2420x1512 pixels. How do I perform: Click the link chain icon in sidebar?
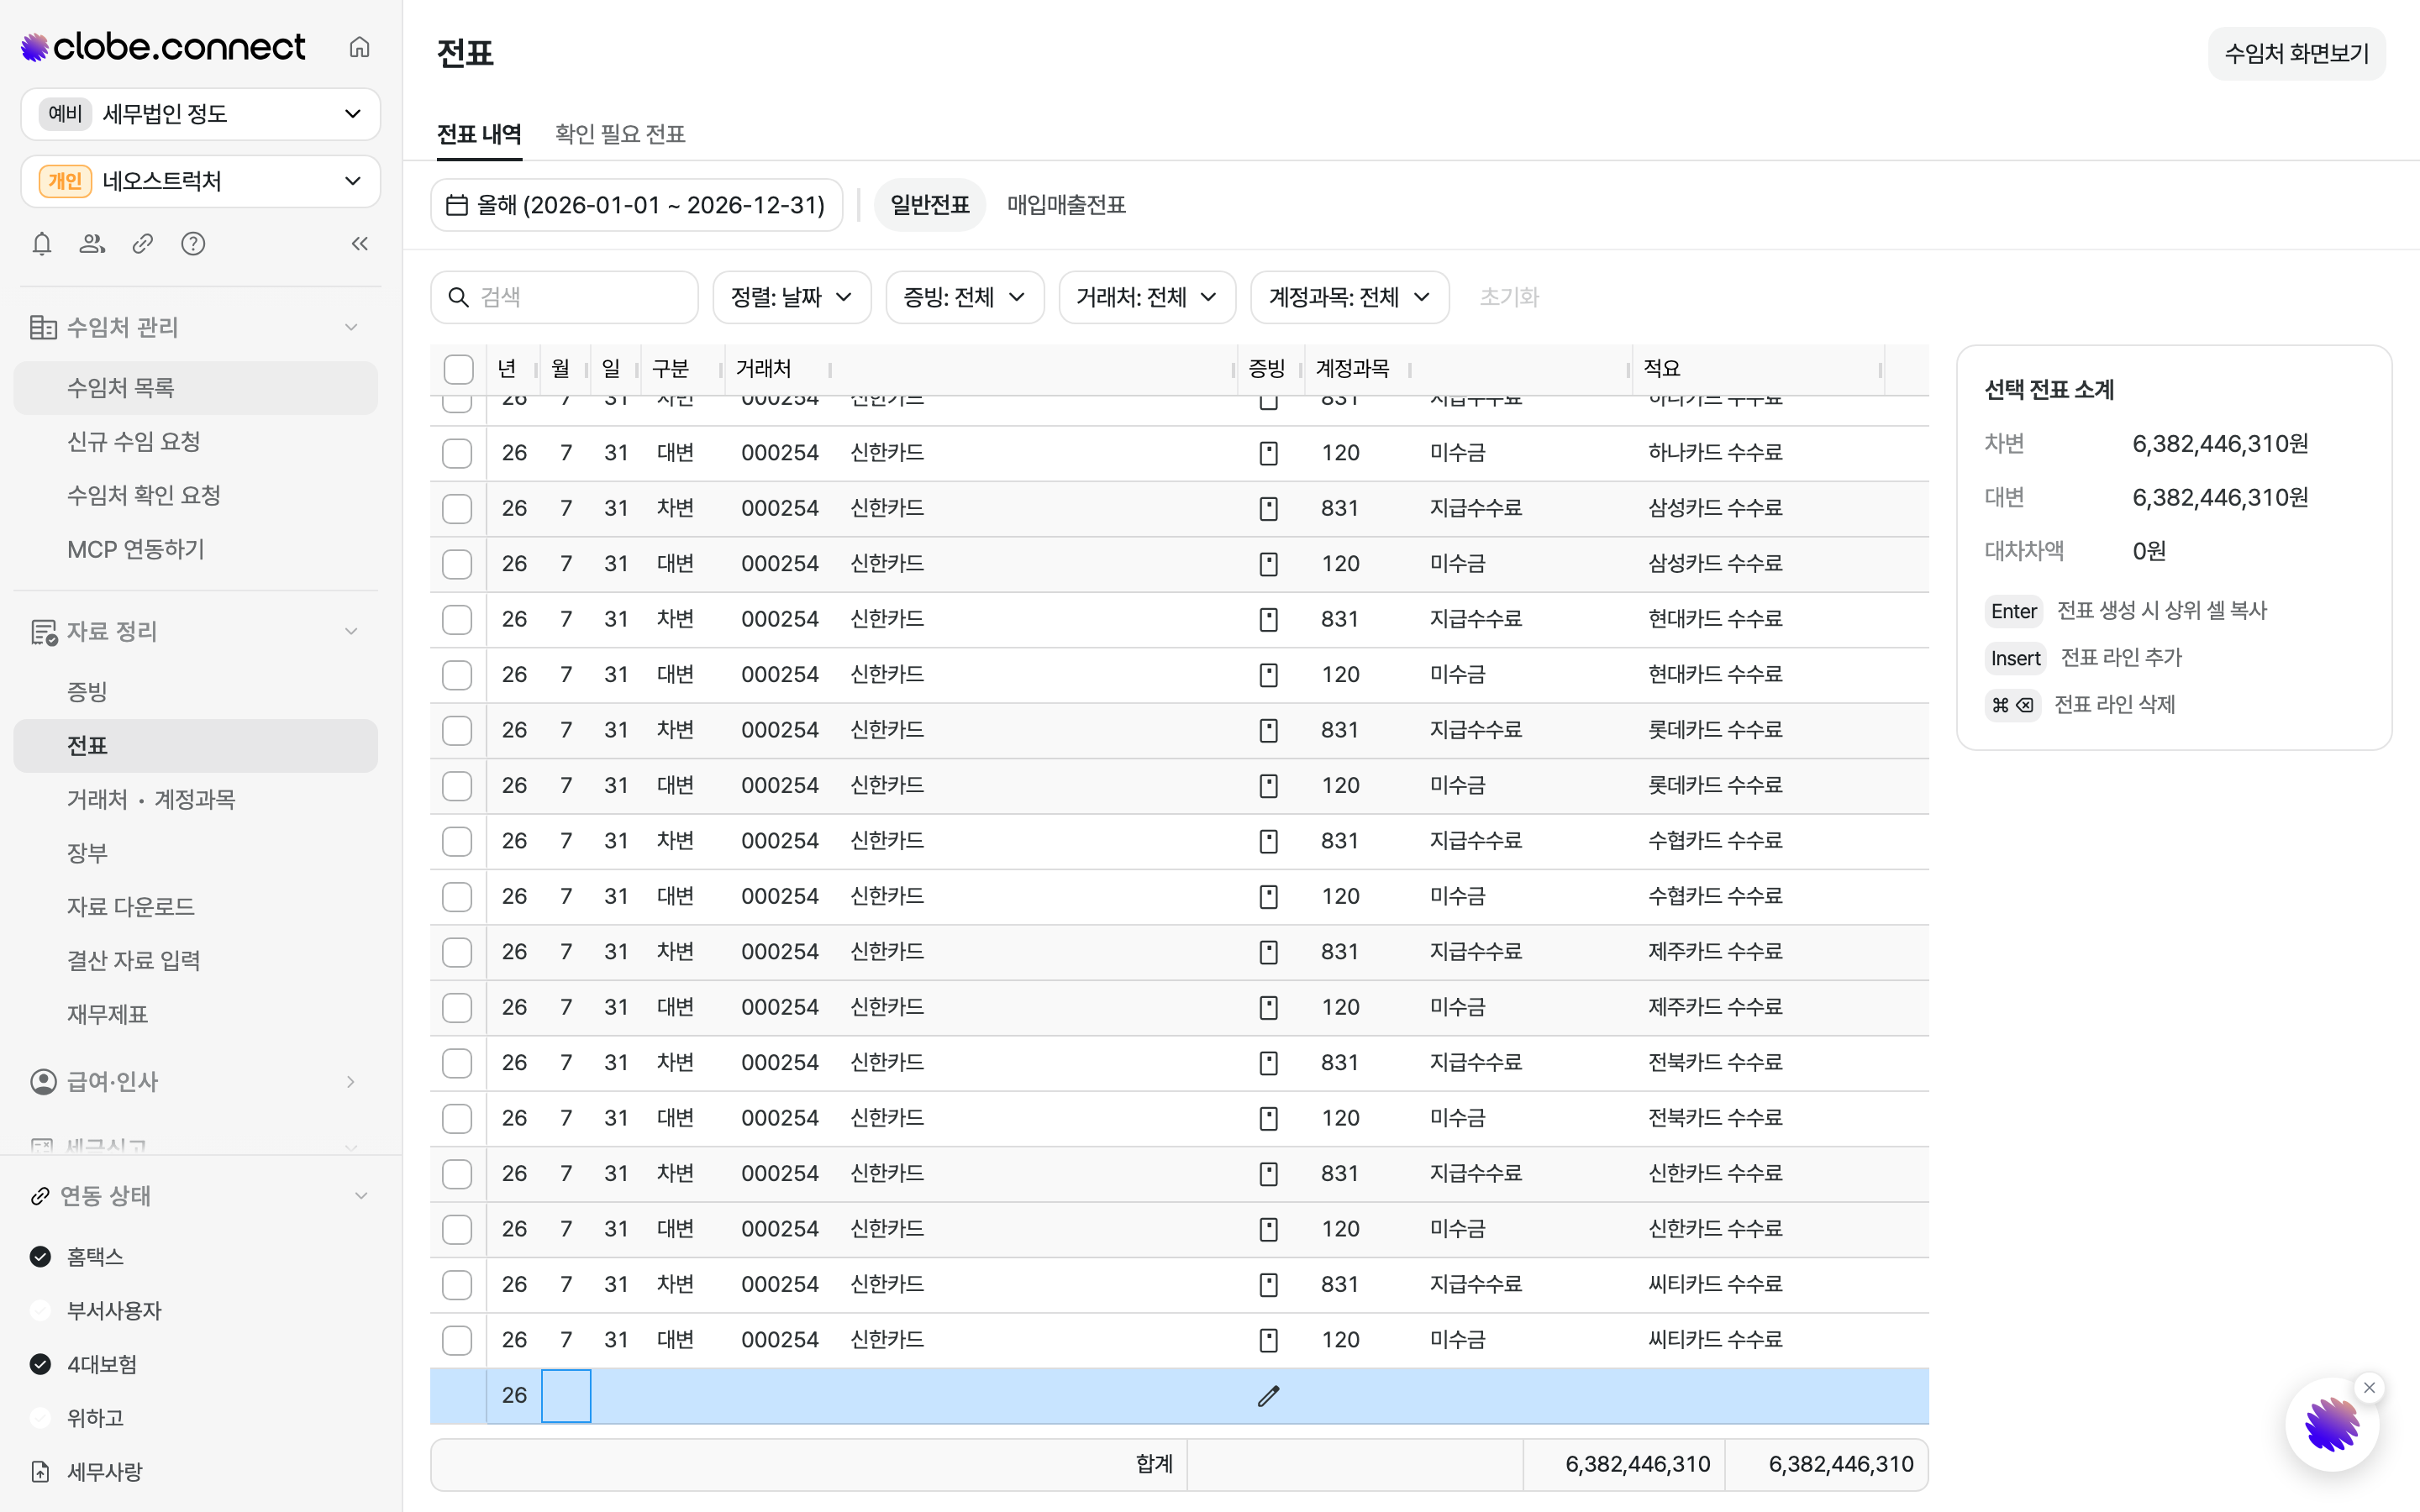coord(143,244)
